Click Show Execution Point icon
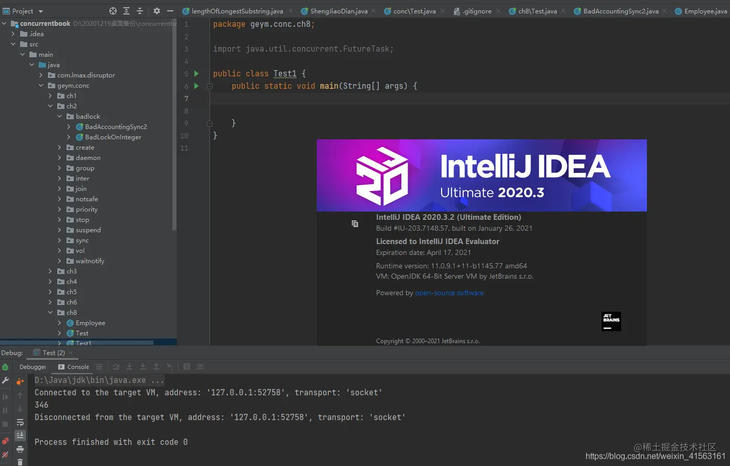Screen dimensions: 730x466 116,367
